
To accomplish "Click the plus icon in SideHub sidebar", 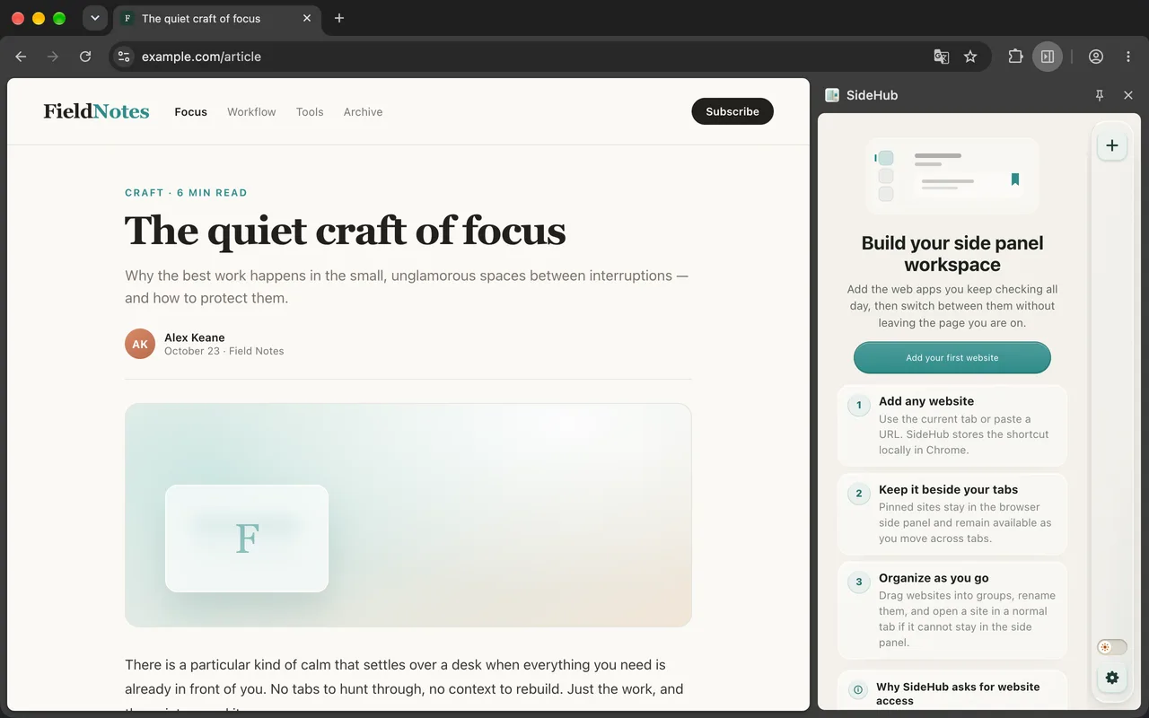I will click(x=1112, y=145).
